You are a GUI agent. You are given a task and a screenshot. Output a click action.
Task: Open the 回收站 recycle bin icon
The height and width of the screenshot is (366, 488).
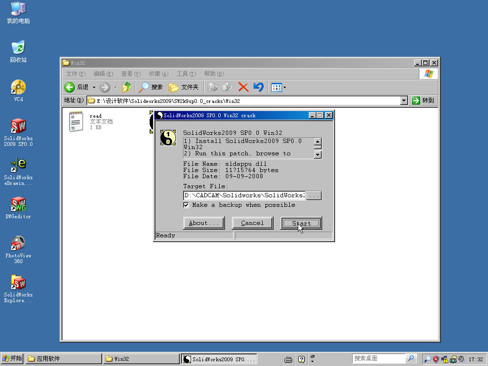(x=19, y=51)
